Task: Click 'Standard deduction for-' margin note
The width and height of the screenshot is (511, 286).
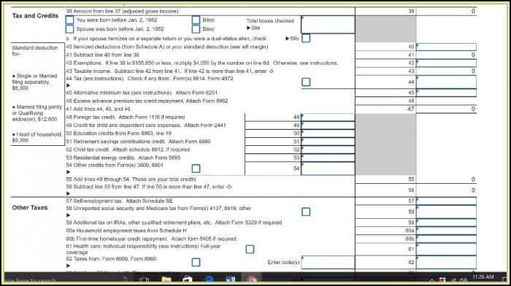Action: coord(35,50)
